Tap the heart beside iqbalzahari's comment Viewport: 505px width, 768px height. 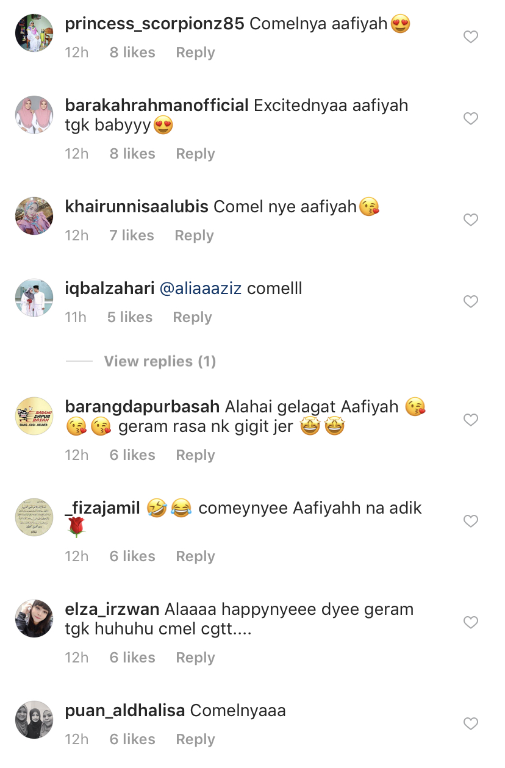point(470,301)
